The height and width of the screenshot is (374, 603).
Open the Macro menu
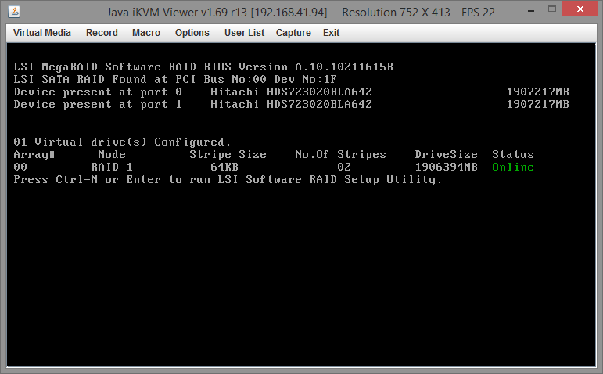click(146, 33)
